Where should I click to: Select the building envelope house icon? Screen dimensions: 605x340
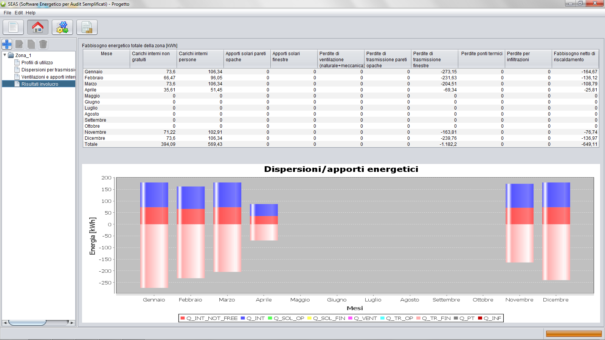pyautogui.click(x=38, y=27)
